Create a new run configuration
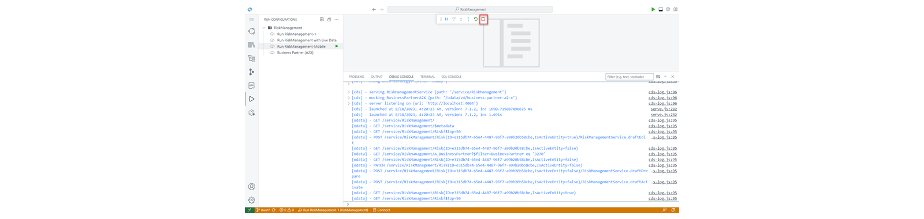Image resolution: width=924 pixels, height=219 pixels. 322,20
